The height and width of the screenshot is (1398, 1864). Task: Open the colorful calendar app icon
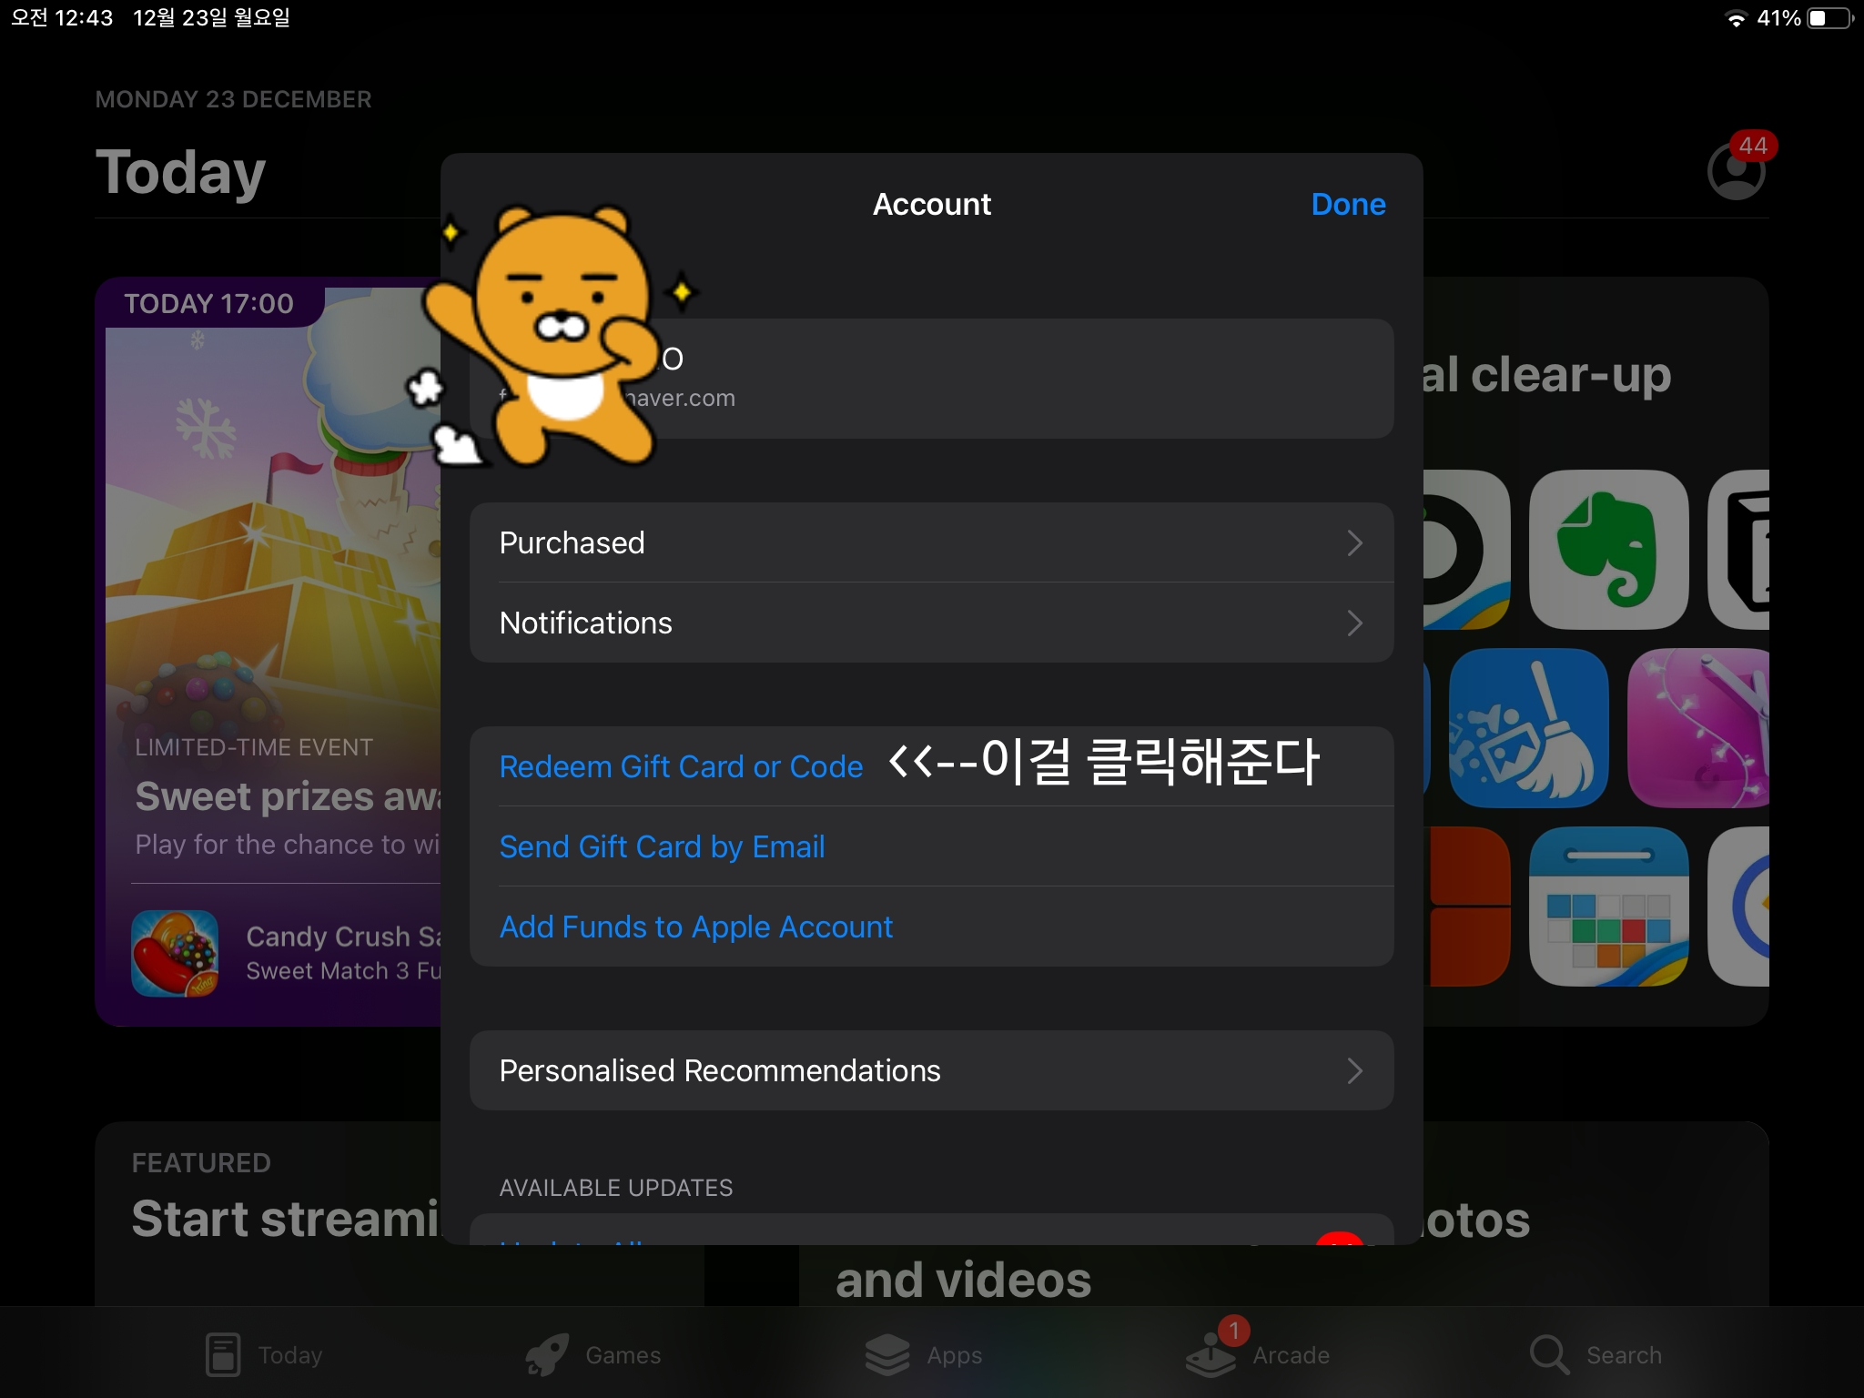click(x=1608, y=907)
